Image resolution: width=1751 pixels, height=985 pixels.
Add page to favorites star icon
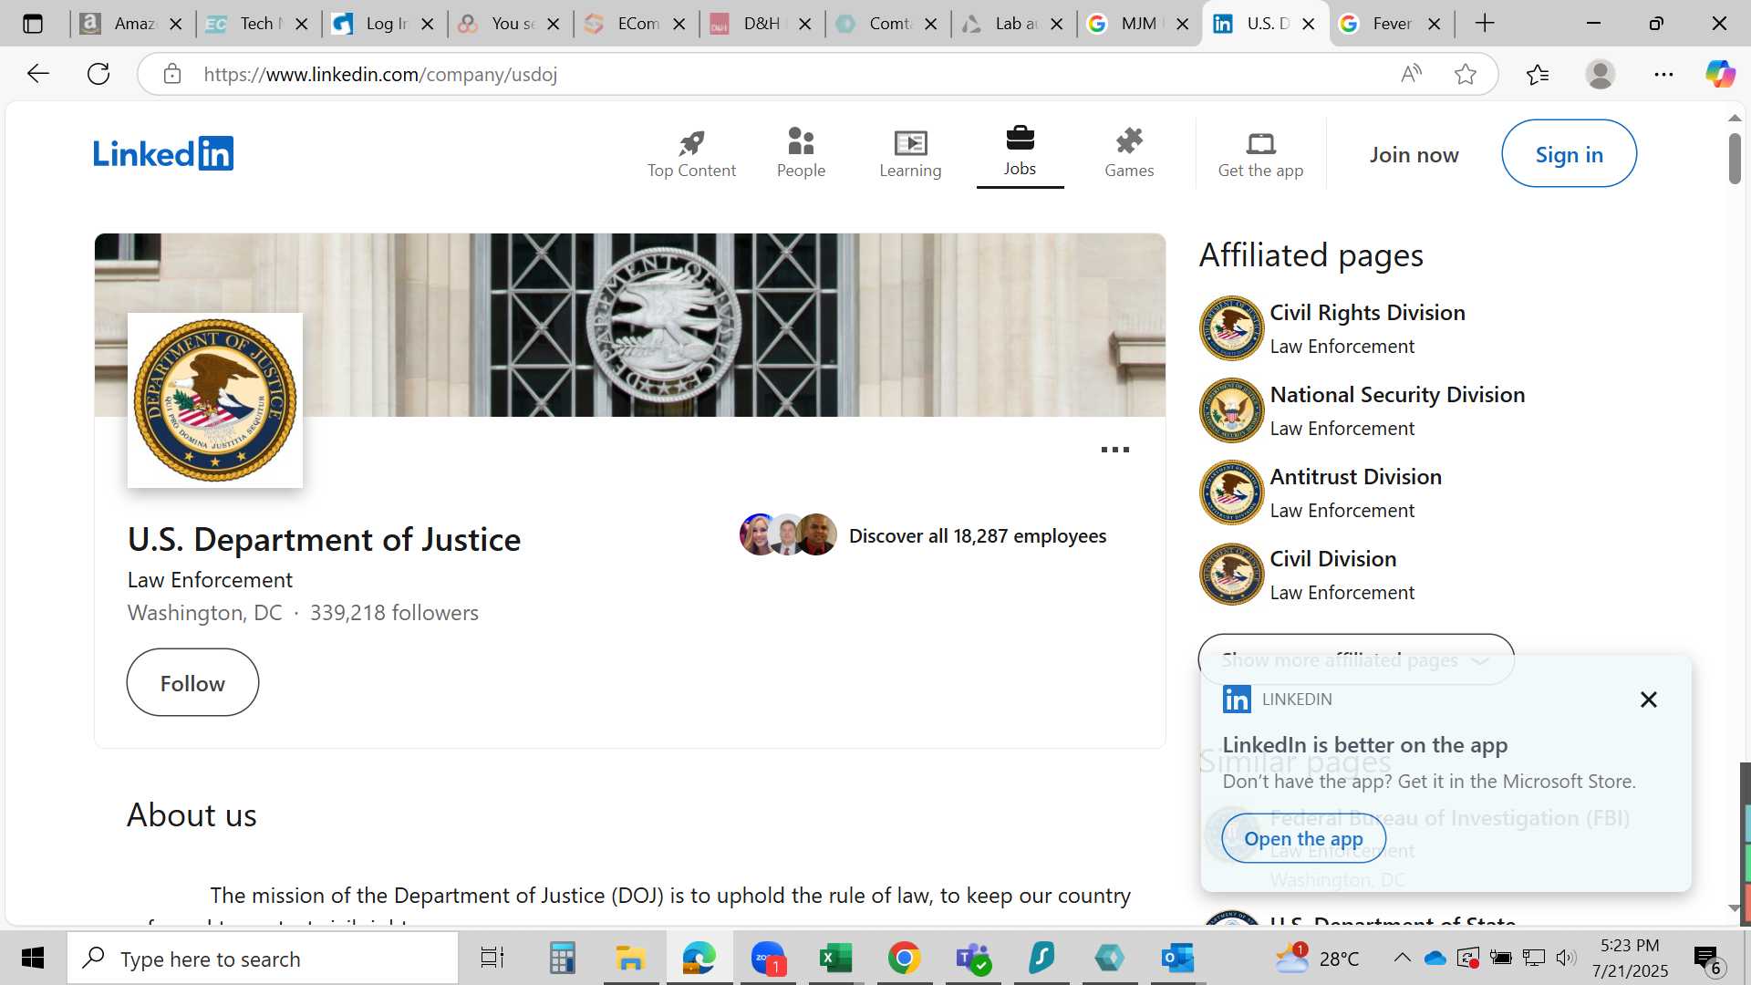(1466, 74)
